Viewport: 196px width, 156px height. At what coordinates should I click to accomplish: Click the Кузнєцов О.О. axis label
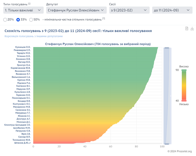click(x=23, y=47)
